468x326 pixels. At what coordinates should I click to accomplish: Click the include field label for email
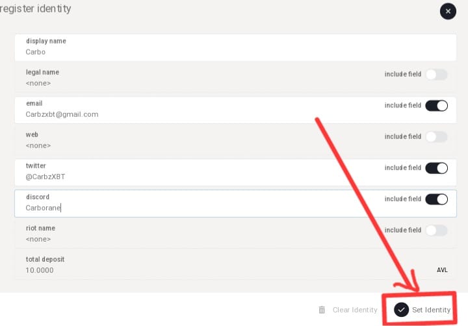pyautogui.click(x=402, y=105)
